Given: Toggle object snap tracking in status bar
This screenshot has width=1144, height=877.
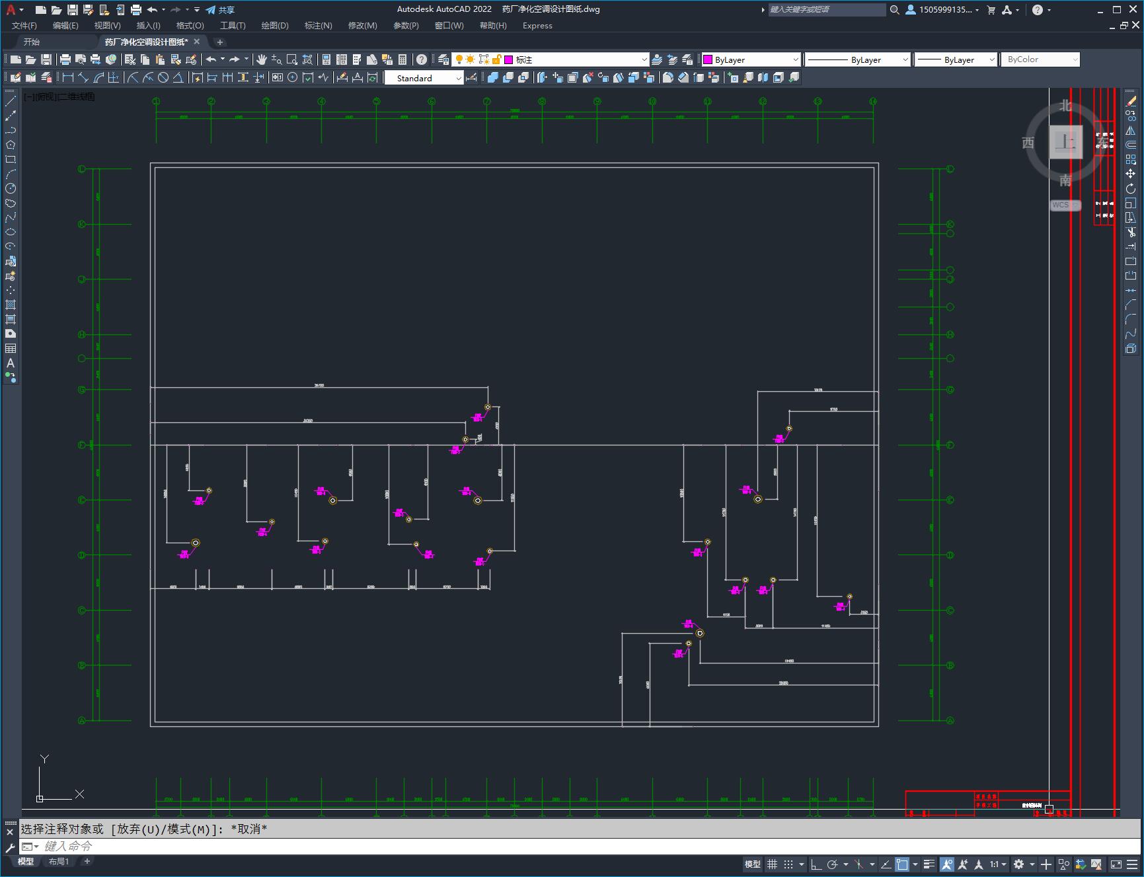Looking at the screenshot, I should click(x=886, y=864).
